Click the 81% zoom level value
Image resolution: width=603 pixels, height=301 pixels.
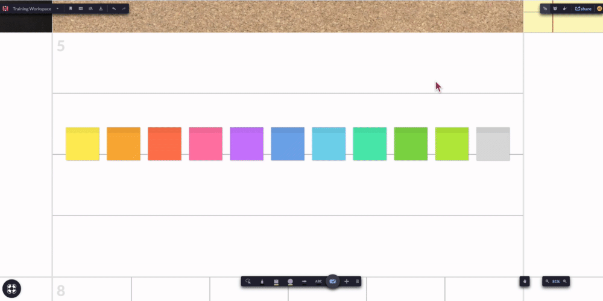[x=556, y=281]
